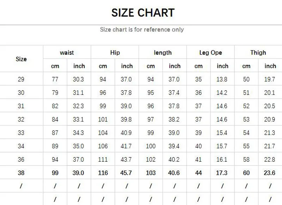282x205 pixels.
Task: Click the bold size 38 row label
Action: 21,173
